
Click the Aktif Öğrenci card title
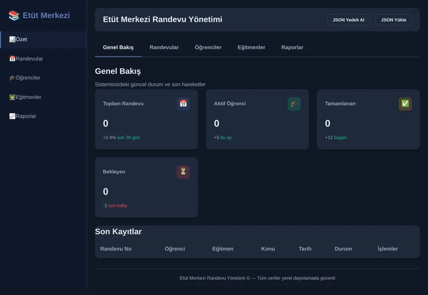(230, 104)
